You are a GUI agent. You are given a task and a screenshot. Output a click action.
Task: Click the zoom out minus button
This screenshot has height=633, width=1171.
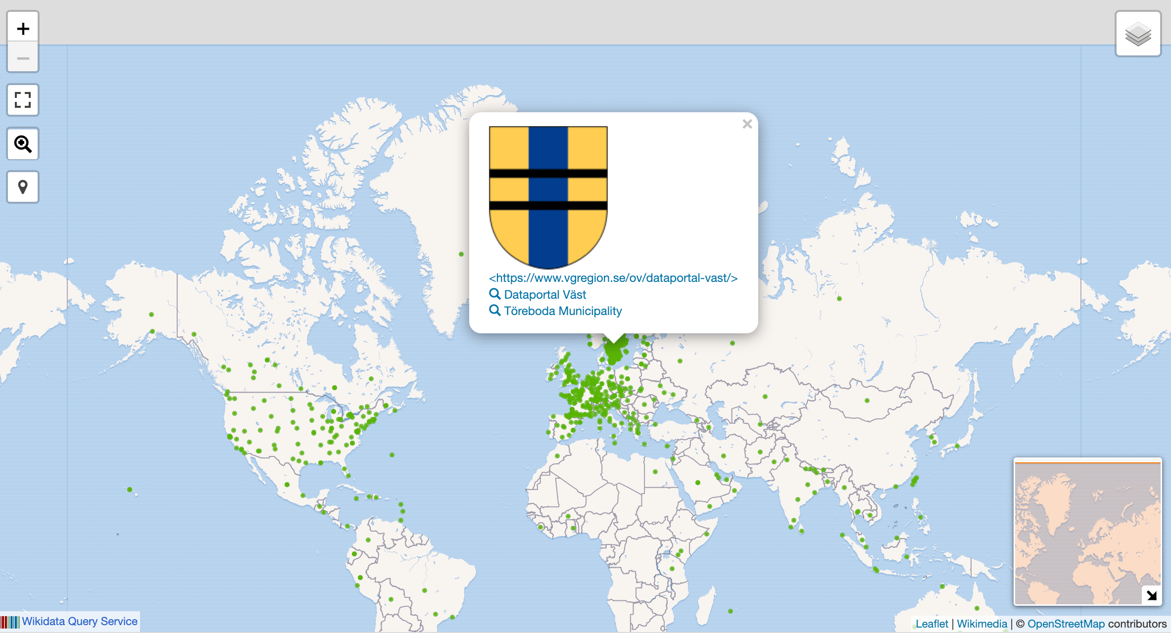(23, 58)
